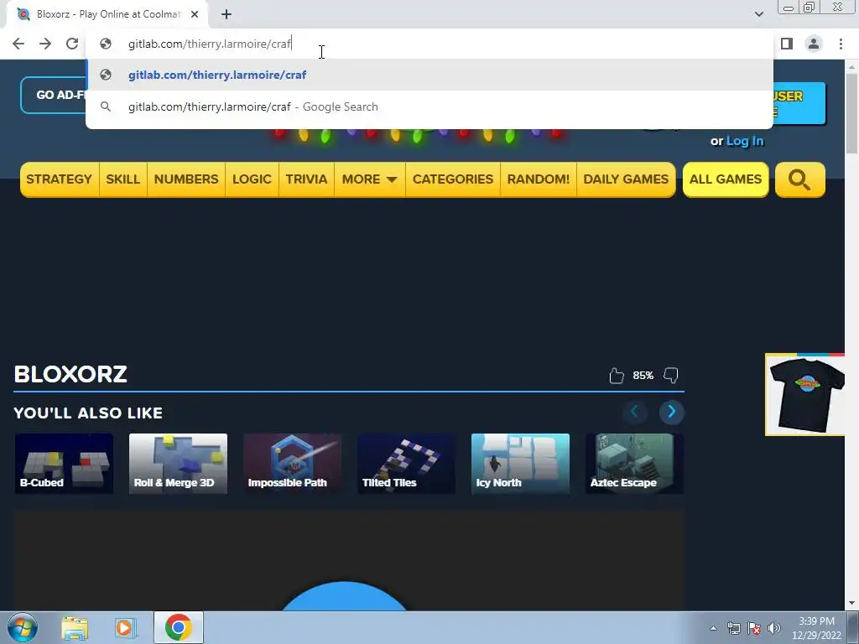
Task: Choose the Google Search suggestion
Action: coord(429,106)
